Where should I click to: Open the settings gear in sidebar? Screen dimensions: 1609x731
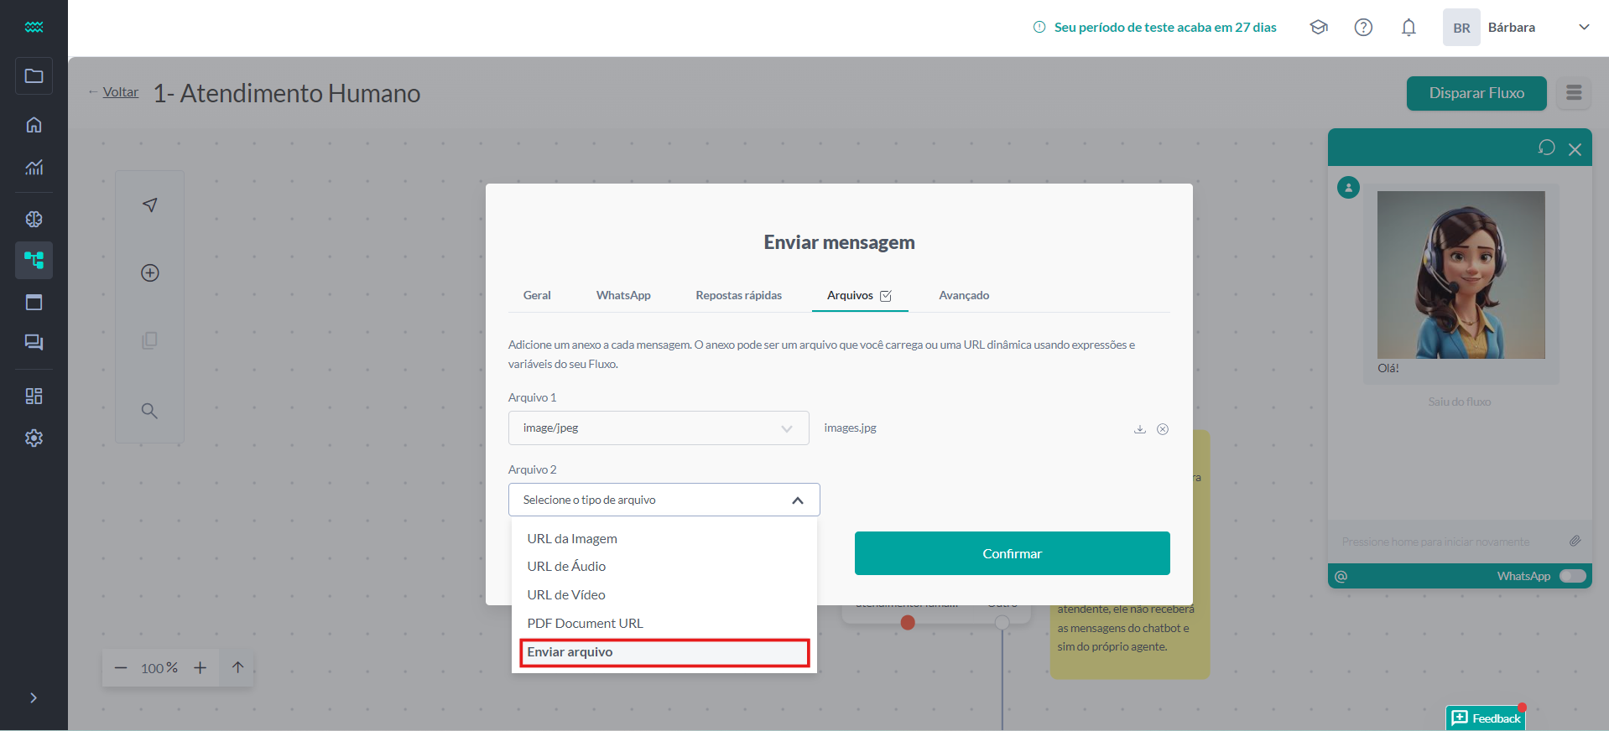(34, 438)
